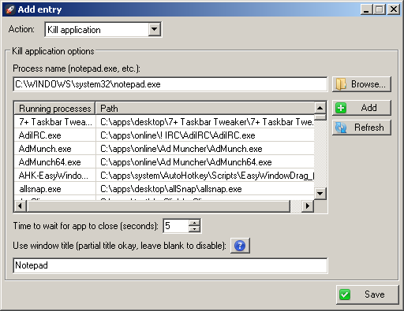Screen dimensions: 404x311
Task: Click the AutoHotkey EasyWindowDrag path cell
Action: coord(205,176)
